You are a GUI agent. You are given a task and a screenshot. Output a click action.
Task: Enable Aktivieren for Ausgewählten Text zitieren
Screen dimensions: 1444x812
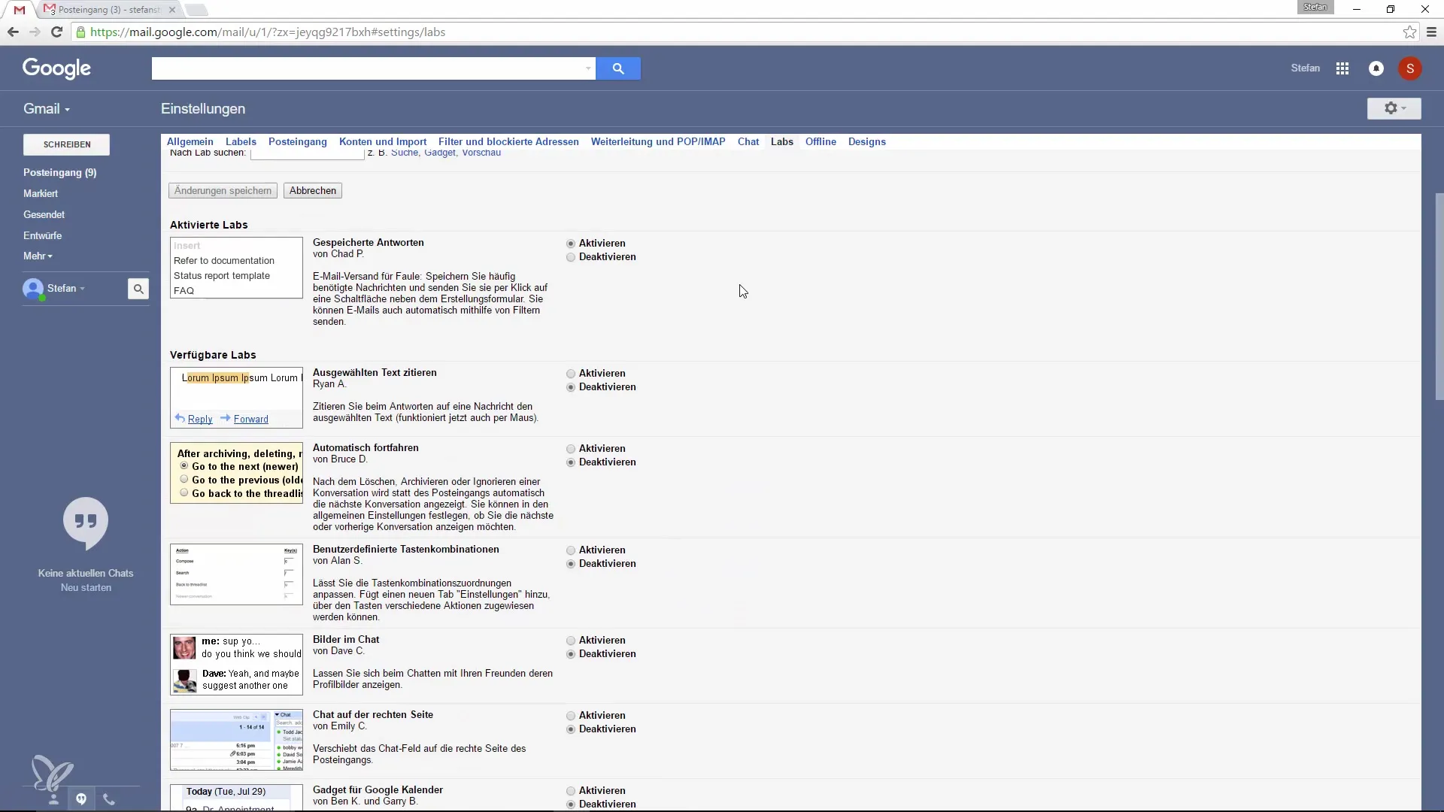(x=571, y=374)
